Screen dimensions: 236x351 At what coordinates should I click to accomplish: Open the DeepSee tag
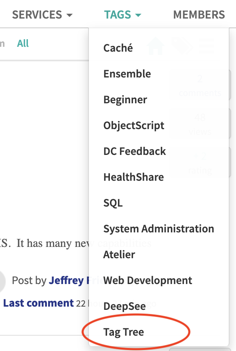124,306
